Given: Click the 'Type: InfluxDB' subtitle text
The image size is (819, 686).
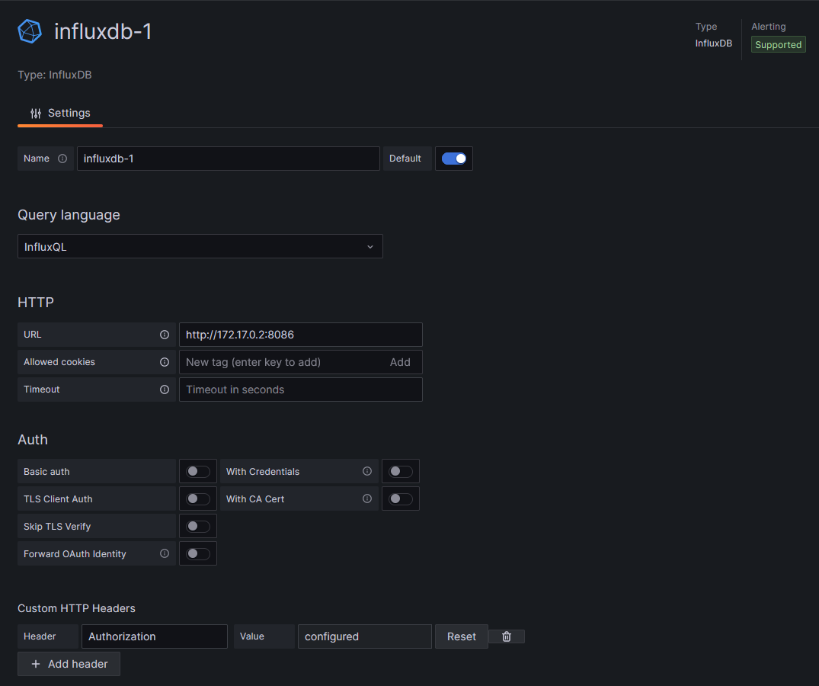Looking at the screenshot, I should [55, 75].
